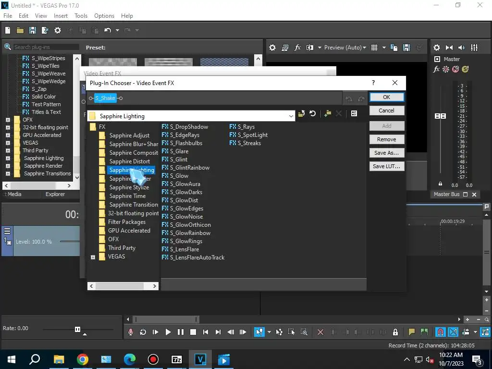Select S_Glow effect

click(179, 176)
